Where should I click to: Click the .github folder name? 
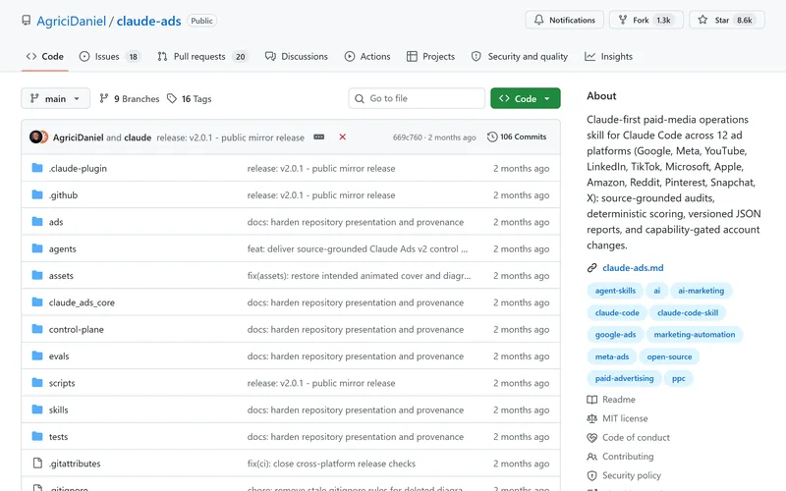pos(63,195)
